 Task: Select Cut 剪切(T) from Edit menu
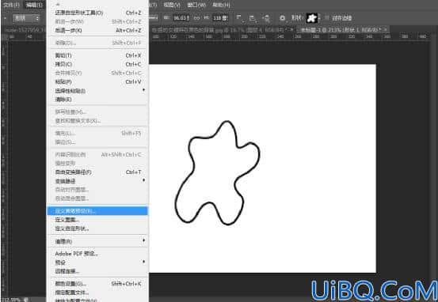(97, 55)
